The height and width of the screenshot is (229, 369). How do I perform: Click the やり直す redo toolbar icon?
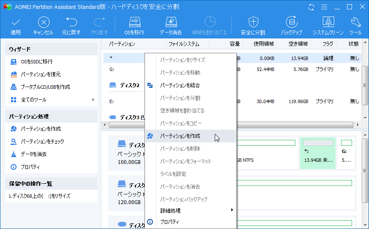[x=99, y=22]
